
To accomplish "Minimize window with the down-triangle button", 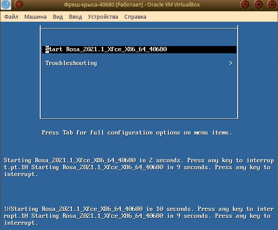I will tap(246, 6).
